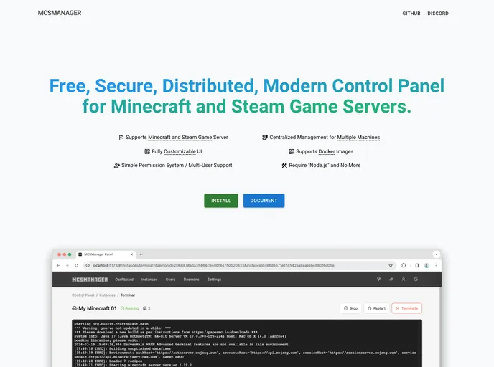Click the flag icon beside Supports Minecraft
The image size is (494, 367).
[121, 138]
